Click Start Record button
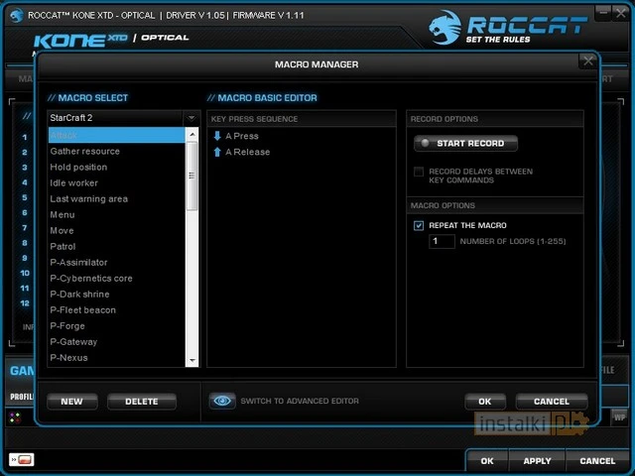The height and width of the screenshot is (476, 635). 465,143
